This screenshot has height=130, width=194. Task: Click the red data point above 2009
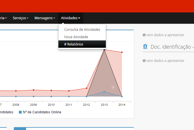(x=33, y=90)
